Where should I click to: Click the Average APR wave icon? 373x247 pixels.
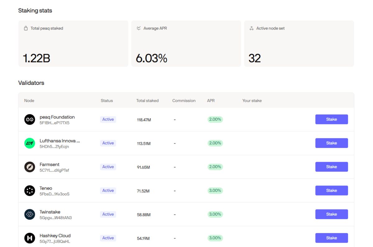pos(139,28)
